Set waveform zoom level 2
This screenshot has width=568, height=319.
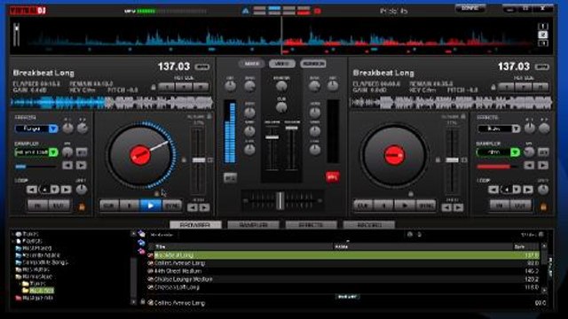pyautogui.click(x=542, y=35)
